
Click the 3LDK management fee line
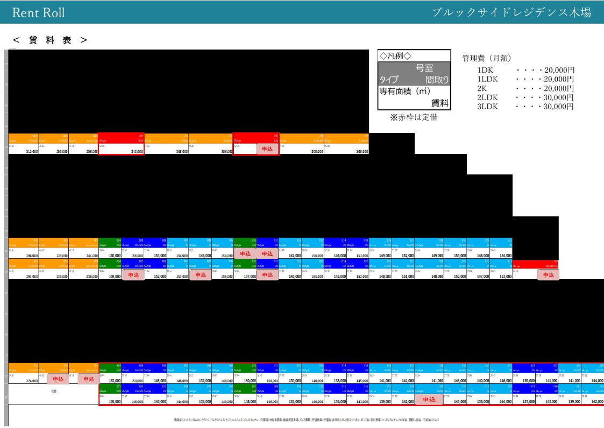(525, 107)
